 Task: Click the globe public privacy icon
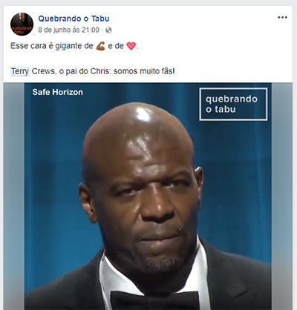point(108,30)
